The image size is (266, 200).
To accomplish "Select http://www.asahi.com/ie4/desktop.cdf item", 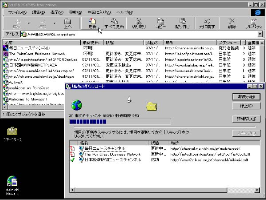I will point(41,71).
